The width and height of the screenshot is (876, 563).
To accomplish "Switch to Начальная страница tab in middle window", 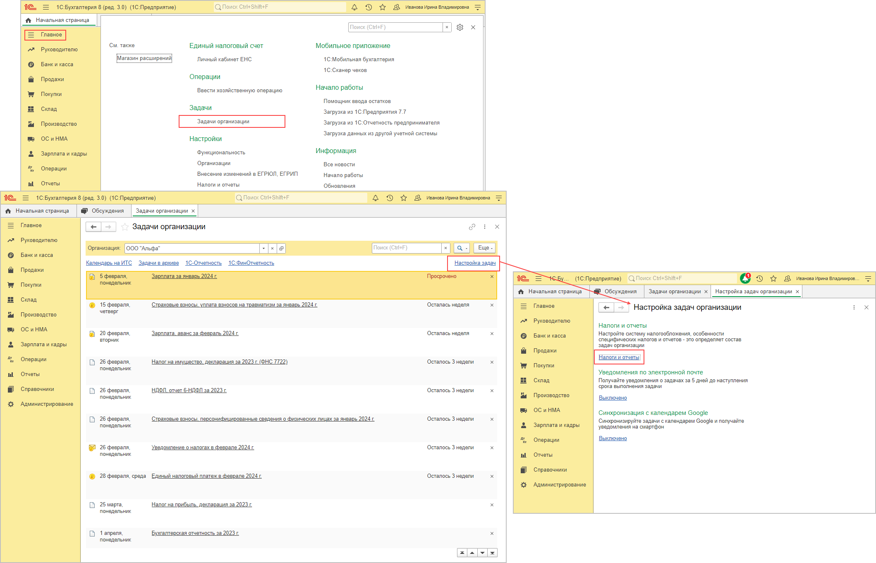I will tap(38, 211).
